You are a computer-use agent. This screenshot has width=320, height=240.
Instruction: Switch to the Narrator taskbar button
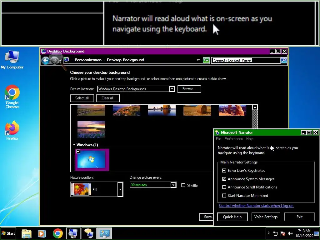click(x=89, y=233)
